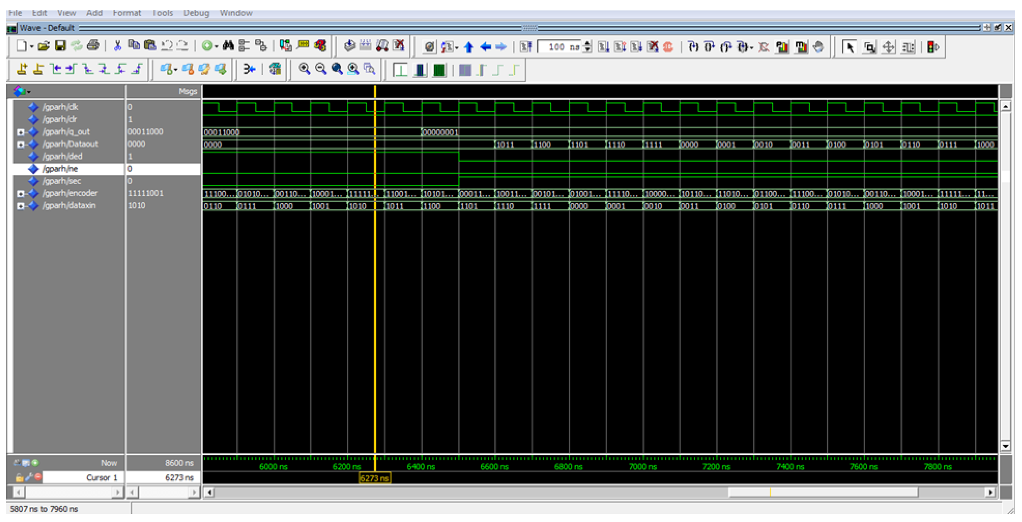
Task: Click the red Break simulation icon
Action: pyautogui.click(x=668, y=47)
